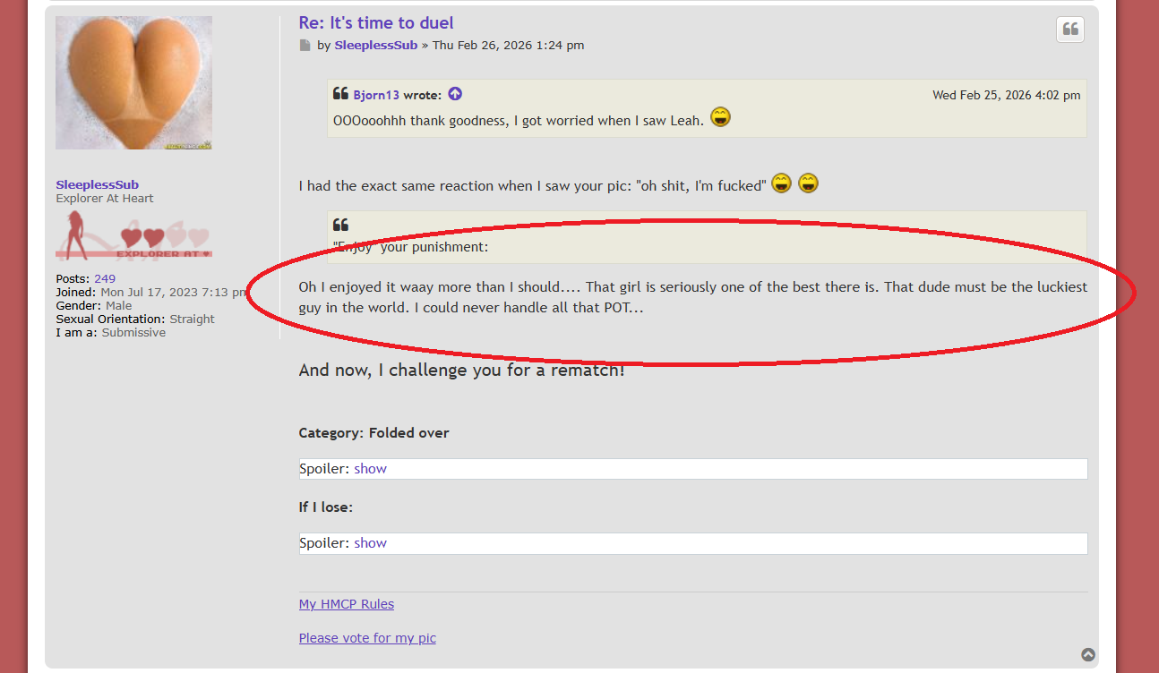1159x673 pixels.
Task: Click SleeplessSub's avatar image
Action: pos(134,82)
